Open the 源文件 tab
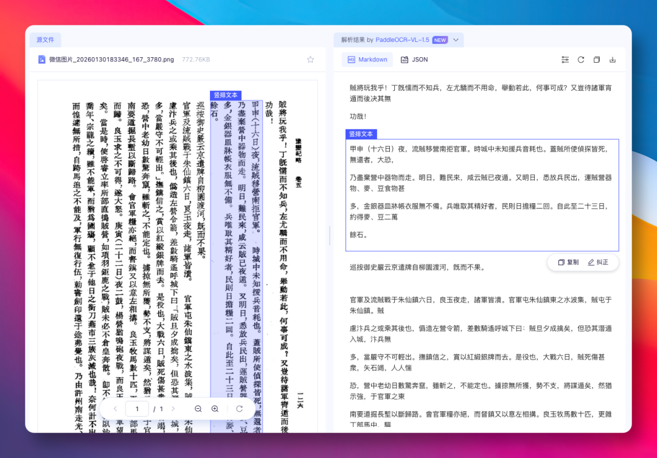Image resolution: width=657 pixels, height=458 pixels. [45, 40]
